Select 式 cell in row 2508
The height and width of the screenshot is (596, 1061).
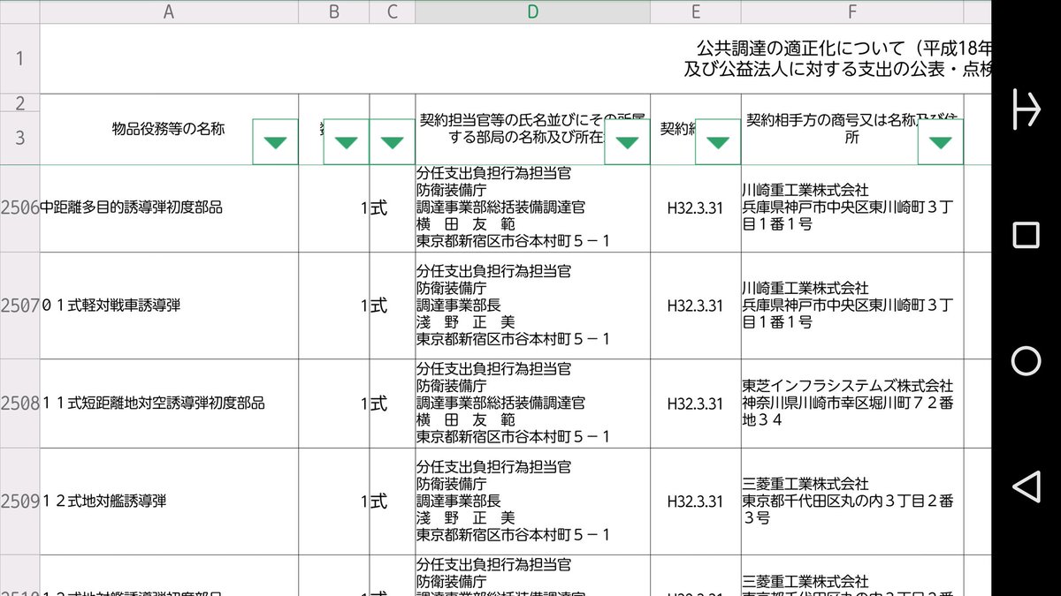pyautogui.click(x=392, y=404)
